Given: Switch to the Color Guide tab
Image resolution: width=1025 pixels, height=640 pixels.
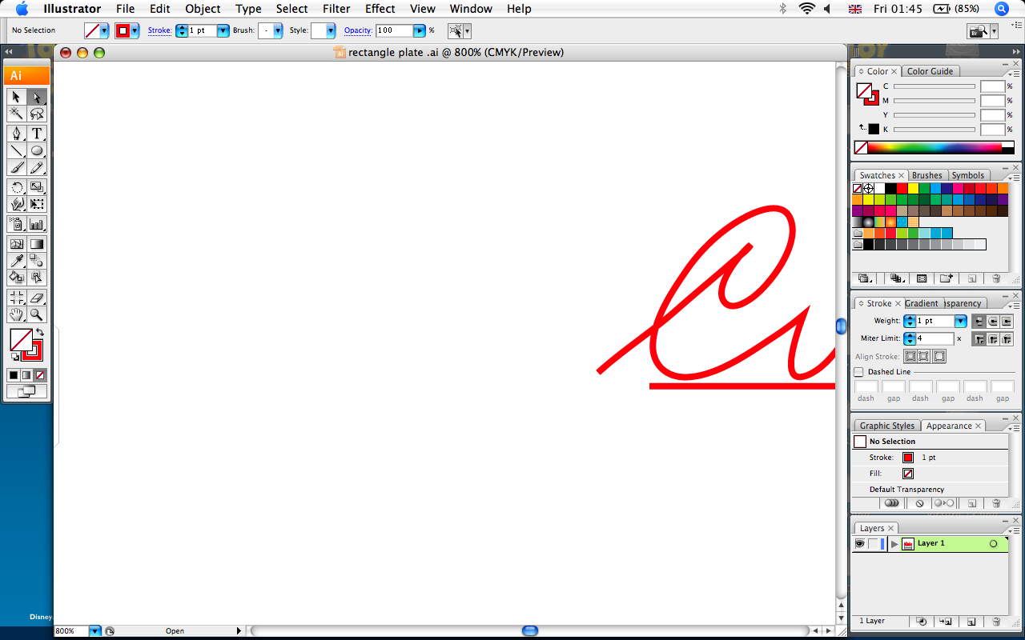Looking at the screenshot, I should tap(930, 71).
